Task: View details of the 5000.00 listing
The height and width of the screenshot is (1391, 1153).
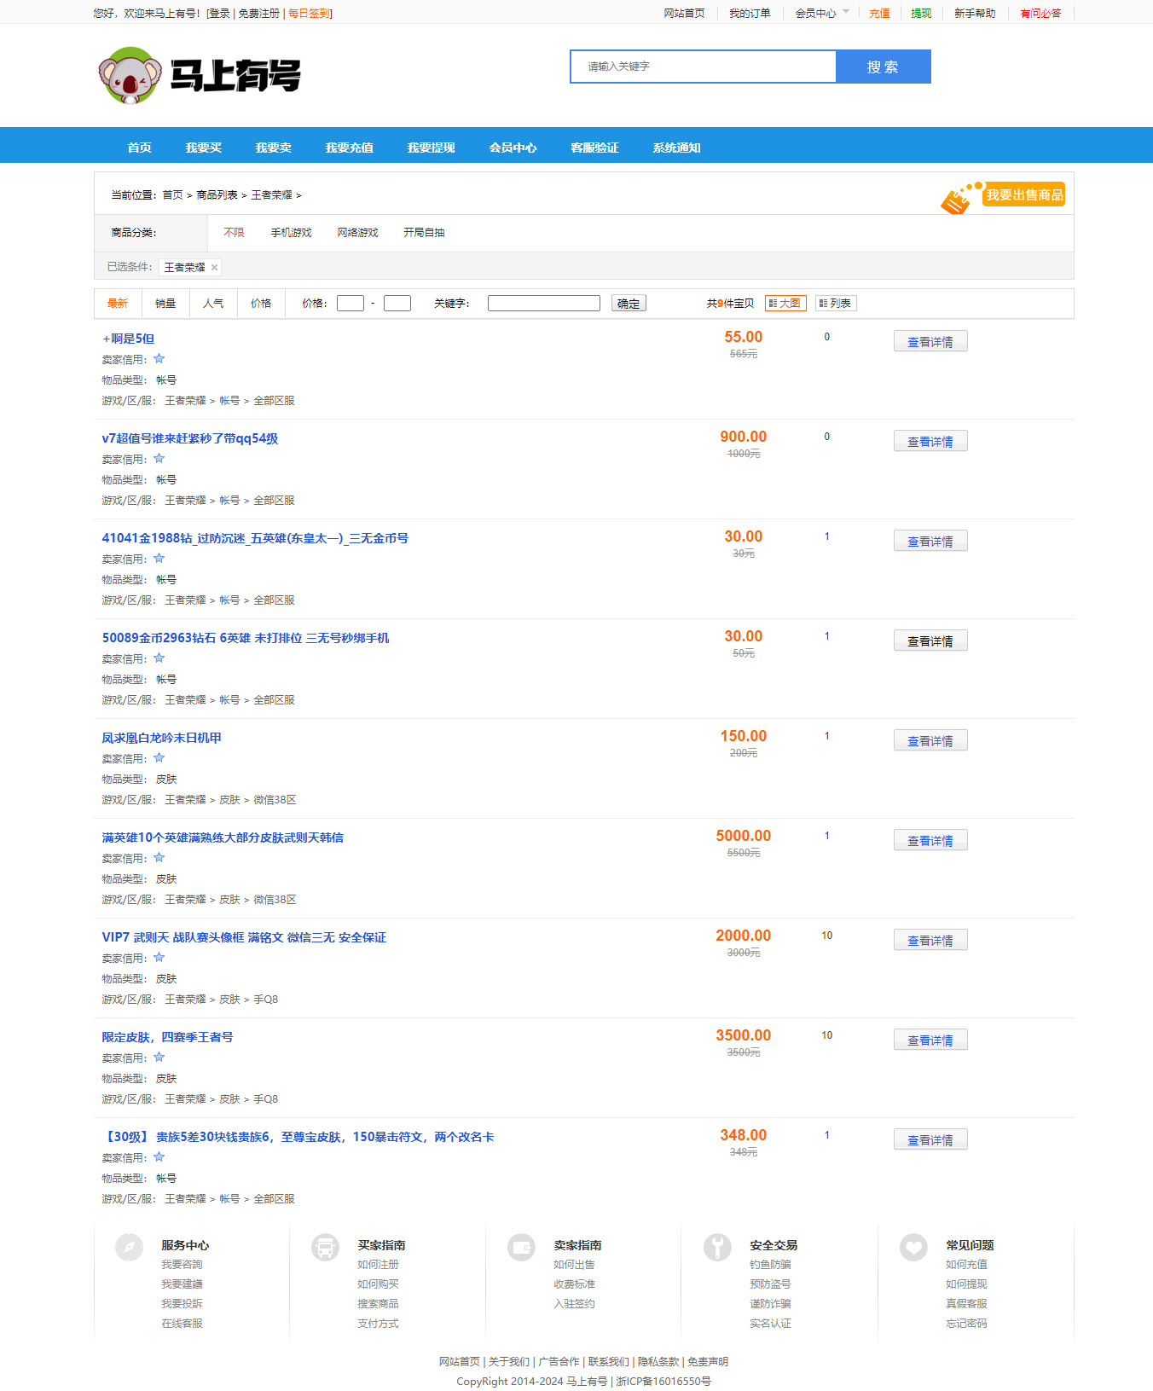Action: tap(930, 841)
